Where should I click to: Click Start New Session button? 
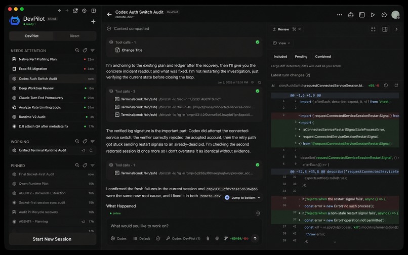click(x=53, y=239)
